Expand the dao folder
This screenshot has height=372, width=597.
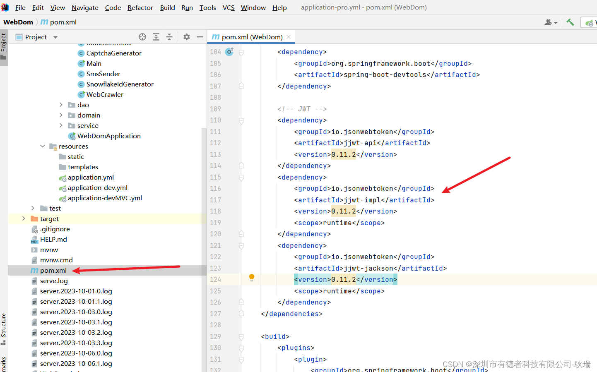(61, 105)
